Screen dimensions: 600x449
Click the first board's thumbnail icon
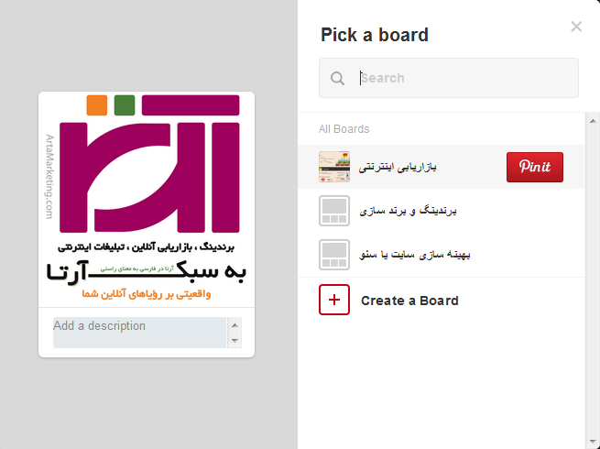point(334,167)
